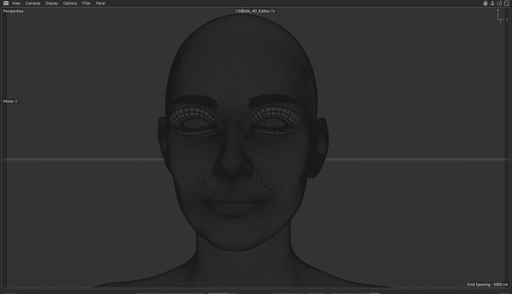The image size is (512, 294).
Task: Open the Cameras menu
Action: (33, 3)
